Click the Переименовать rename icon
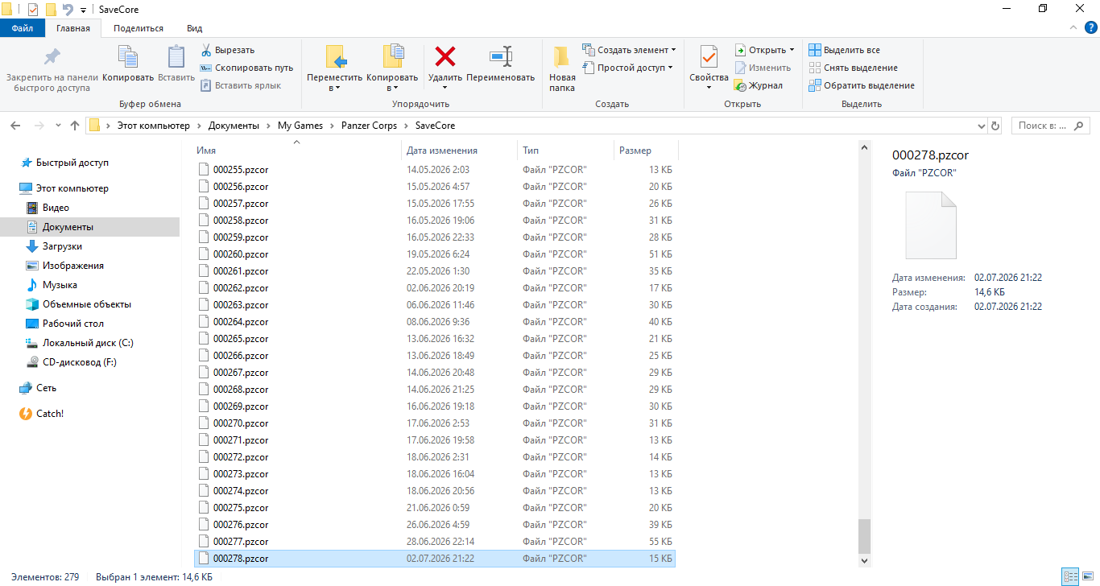 coord(500,56)
